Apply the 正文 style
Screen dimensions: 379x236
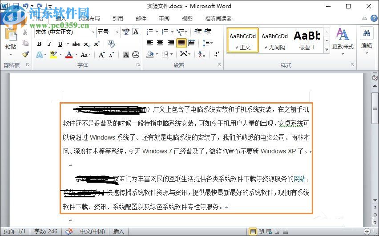243,40
